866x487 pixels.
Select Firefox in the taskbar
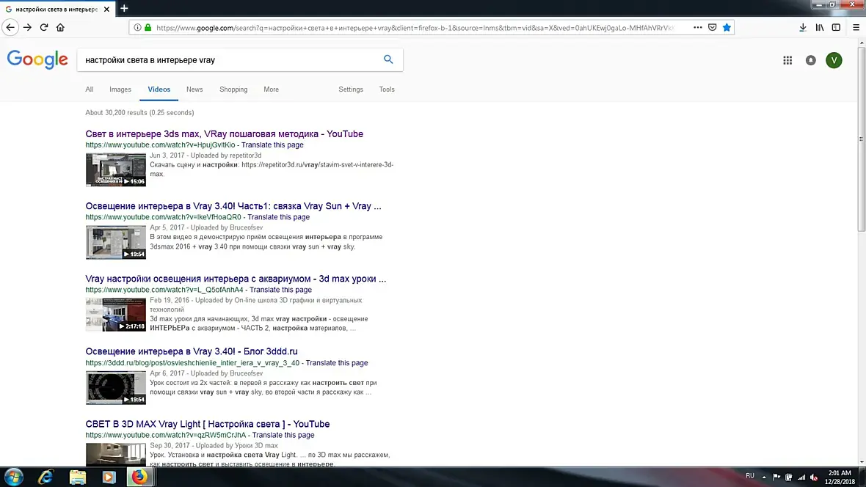tap(139, 477)
